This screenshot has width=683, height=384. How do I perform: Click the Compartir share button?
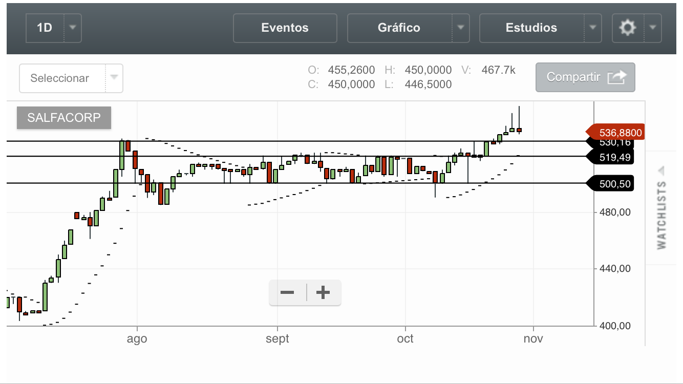pyautogui.click(x=585, y=77)
